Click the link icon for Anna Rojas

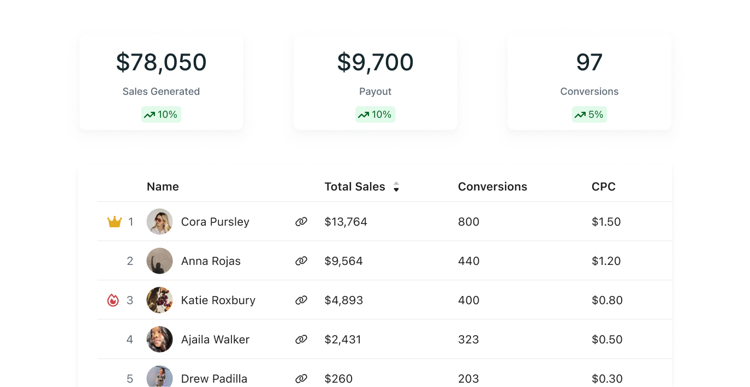[x=301, y=261]
